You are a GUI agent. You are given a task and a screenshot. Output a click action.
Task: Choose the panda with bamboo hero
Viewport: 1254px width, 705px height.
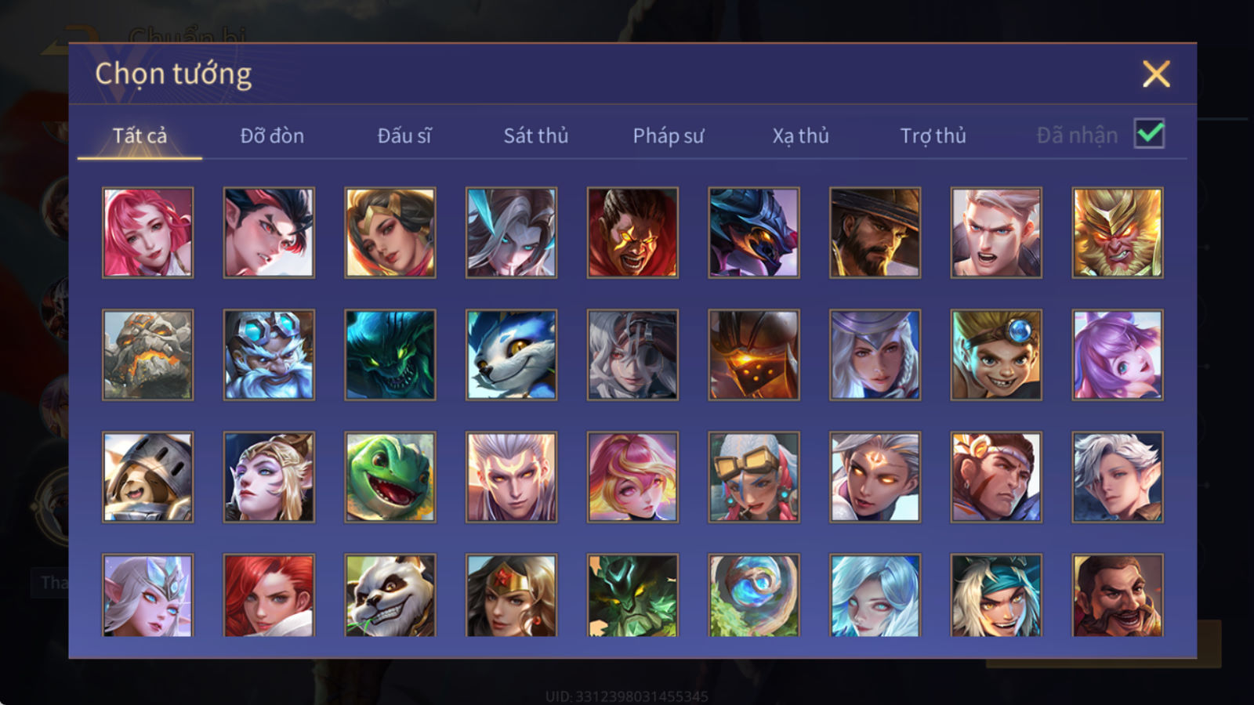(x=390, y=595)
